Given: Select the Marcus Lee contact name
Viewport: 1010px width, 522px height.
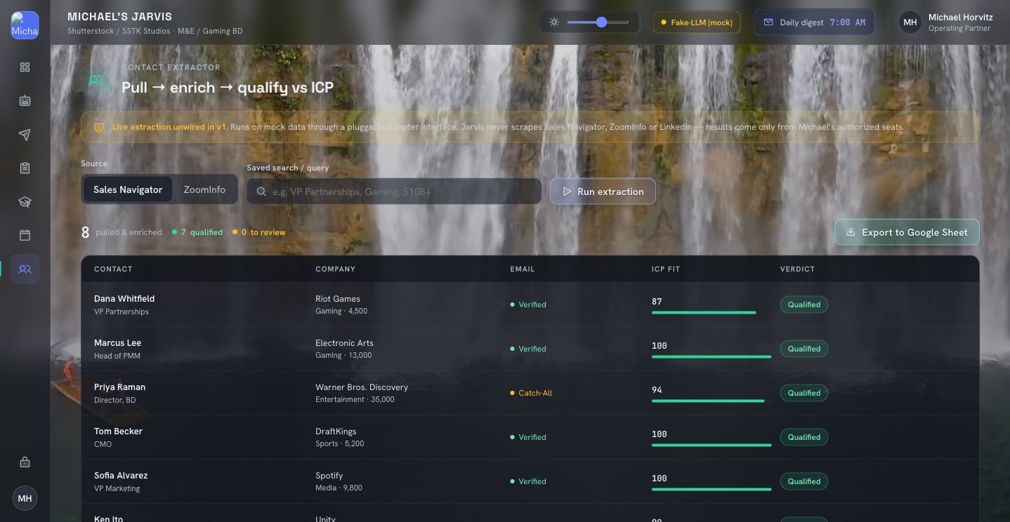Looking at the screenshot, I should [x=117, y=343].
